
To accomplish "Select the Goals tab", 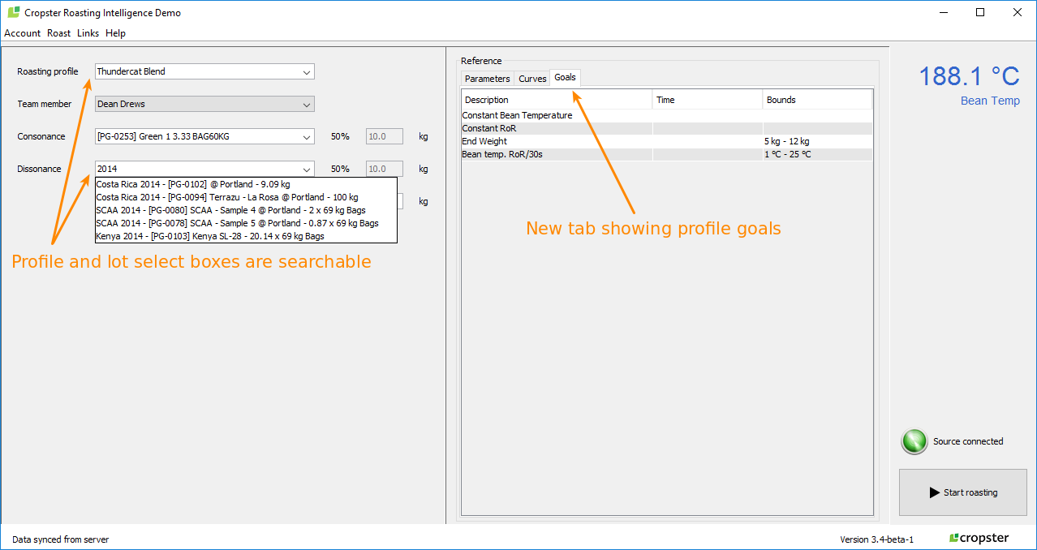I will point(566,78).
